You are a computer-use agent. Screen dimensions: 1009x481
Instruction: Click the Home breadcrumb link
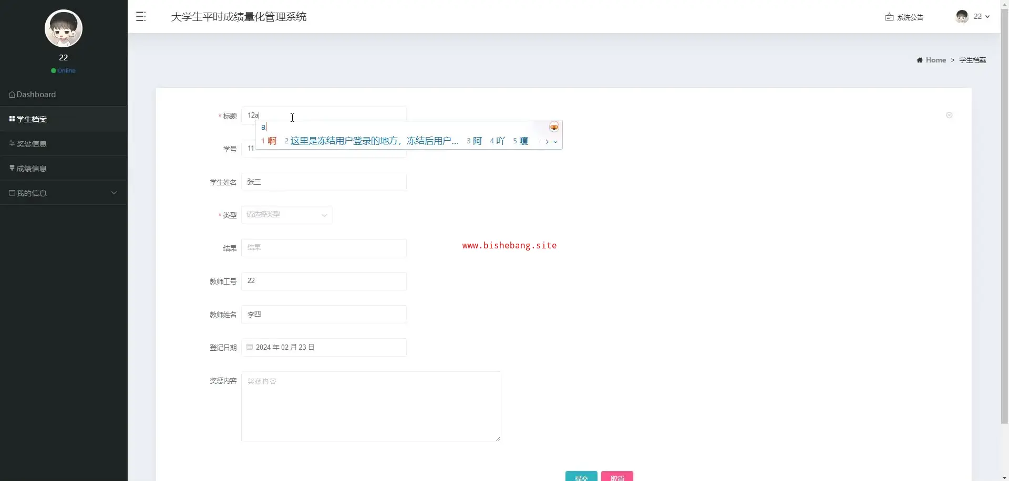point(935,60)
